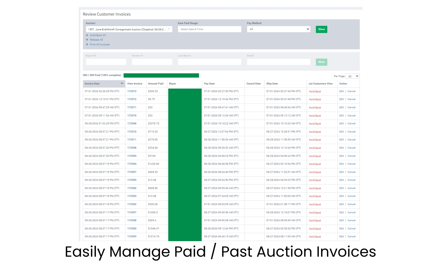
Task: Click the green paid progress bar
Action: (x=161, y=75)
